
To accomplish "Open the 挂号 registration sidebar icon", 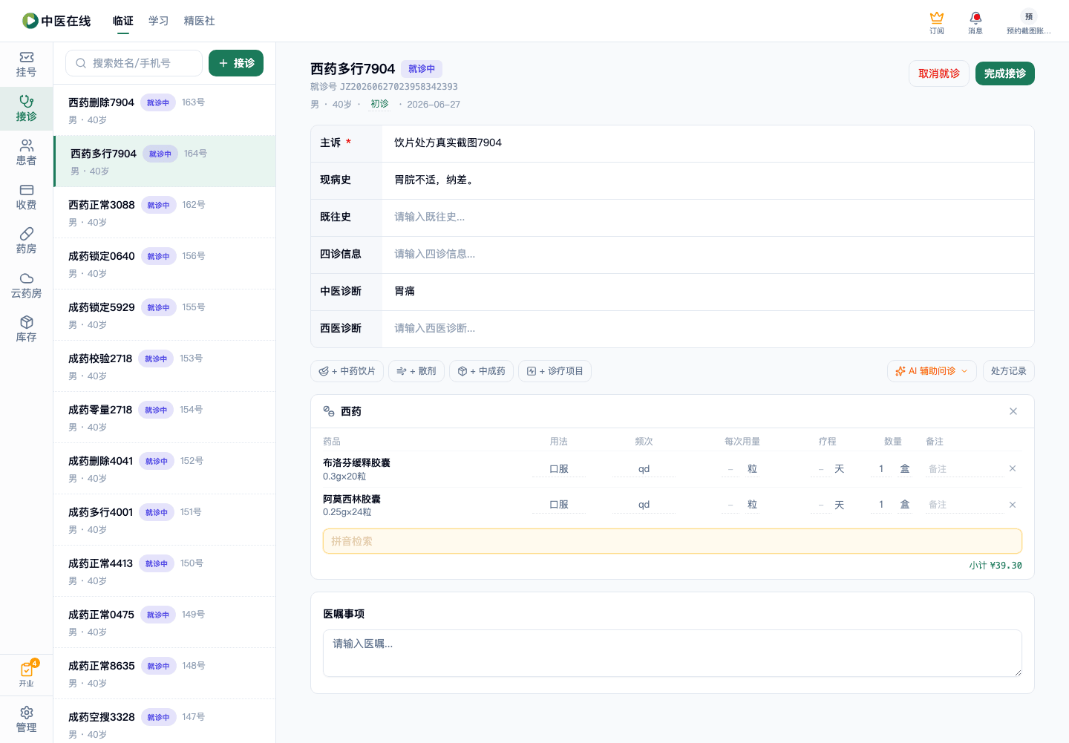I will (x=26, y=65).
